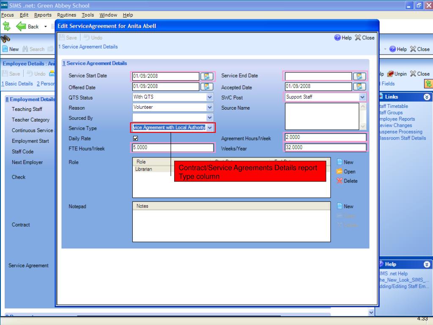Go to Basic Details section link
Viewport: 433px width, 325px height.
(x=17, y=84)
